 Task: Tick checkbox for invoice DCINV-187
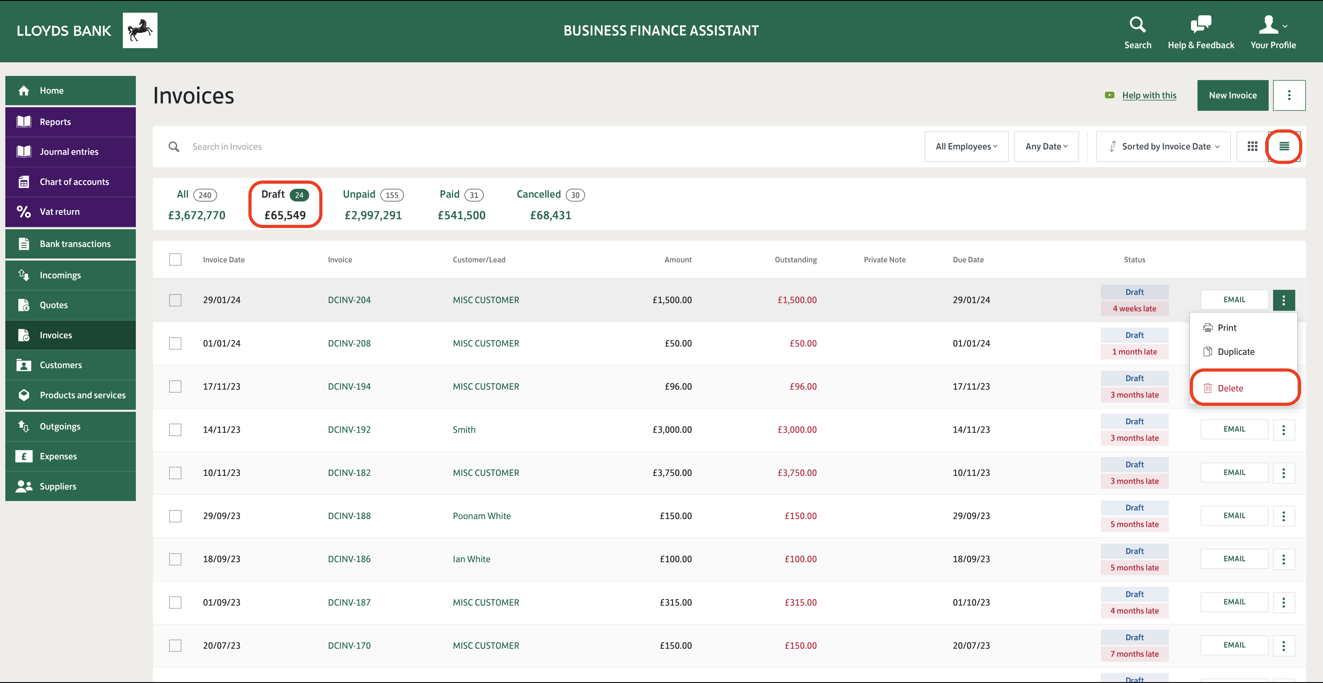pyautogui.click(x=175, y=602)
